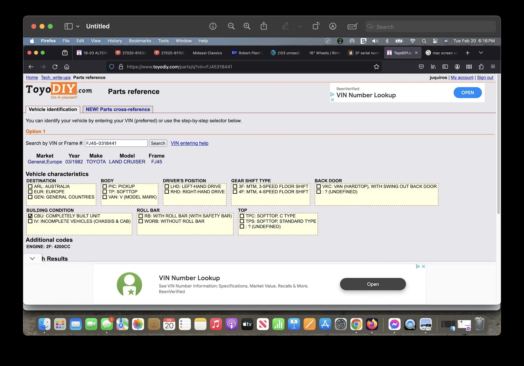Check the ARL: Australia destination checkbox
This screenshot has height=366, width=524.
point(30,187)
